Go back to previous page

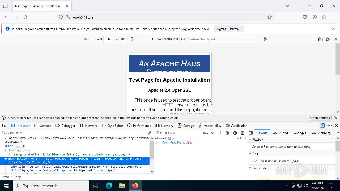tap(6, 17)
